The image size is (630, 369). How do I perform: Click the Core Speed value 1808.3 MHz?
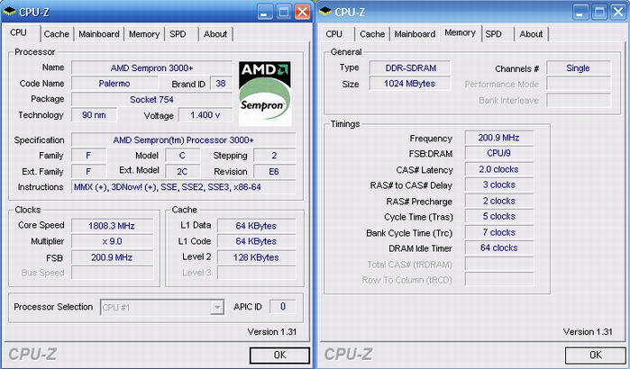112,225
